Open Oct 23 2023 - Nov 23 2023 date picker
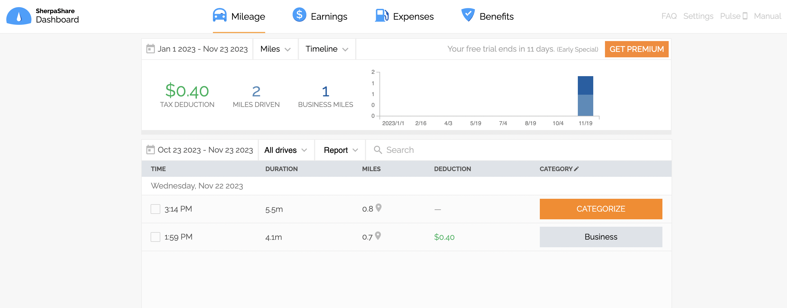Image resolution: width=787 pixels, height=308 pixels. [200, 150]
